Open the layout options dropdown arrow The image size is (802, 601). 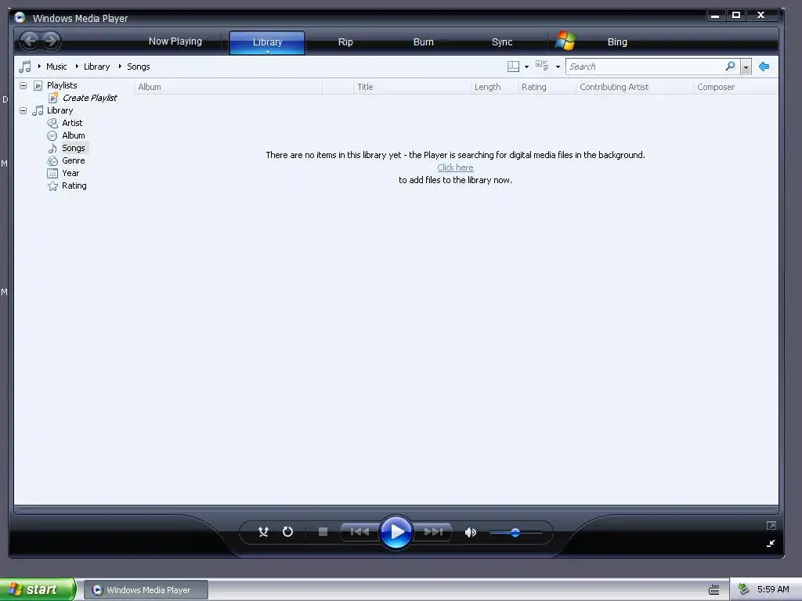point(527,67)
